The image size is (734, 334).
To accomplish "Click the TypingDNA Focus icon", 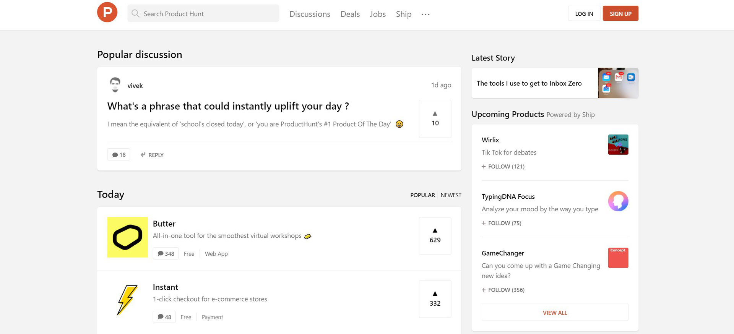I will pos(618,201).
